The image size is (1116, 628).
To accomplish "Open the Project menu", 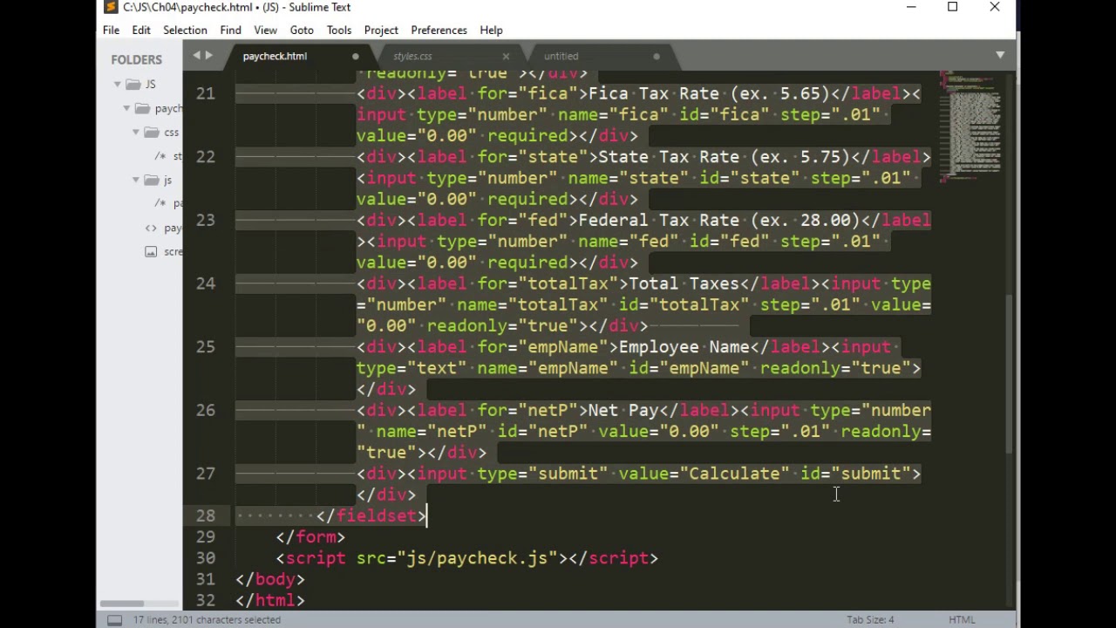I will click(x=381, y=30).
